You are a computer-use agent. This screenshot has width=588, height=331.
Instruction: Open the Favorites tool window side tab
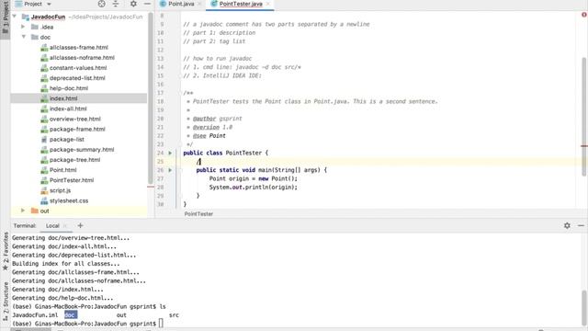click(x=6, y=251)
